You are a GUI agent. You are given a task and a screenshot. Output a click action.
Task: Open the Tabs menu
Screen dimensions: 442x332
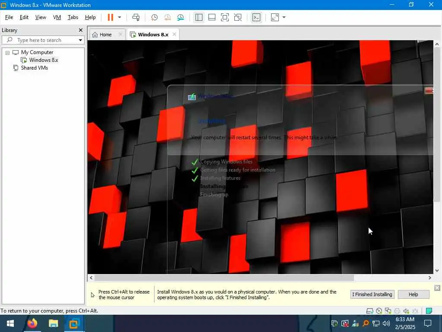tap(73, 17)
